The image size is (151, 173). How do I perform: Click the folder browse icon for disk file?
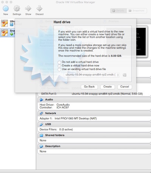[x=125, y=75]
